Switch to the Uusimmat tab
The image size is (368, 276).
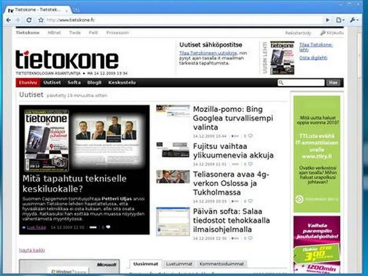point(145,264)
